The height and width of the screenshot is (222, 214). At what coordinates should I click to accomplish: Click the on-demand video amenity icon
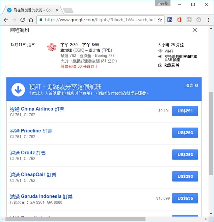(x=160, y=65)
